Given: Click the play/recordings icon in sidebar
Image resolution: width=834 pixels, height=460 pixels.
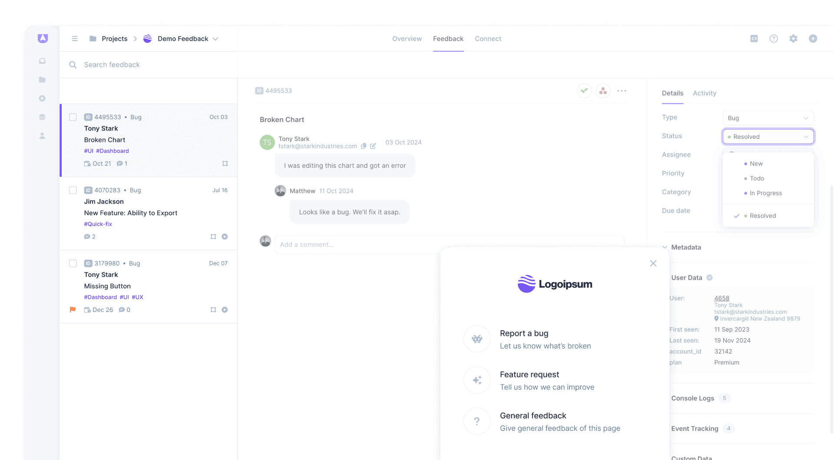Looking at the screenshot, I should pos(42,98).
